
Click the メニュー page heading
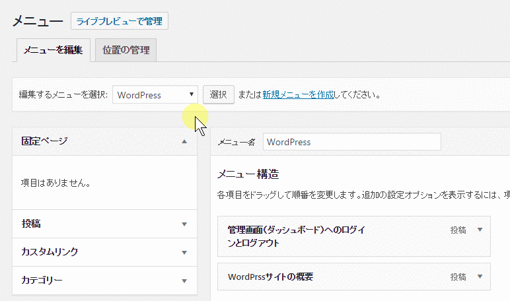(38, 21)
